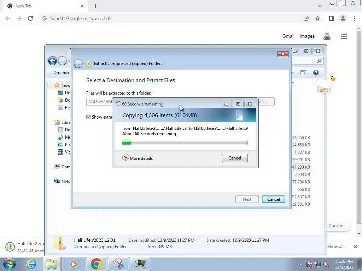Viewport: 362px width, 271px height.
Task: Click the muted volume tray icon
Action: pos(326,264)
